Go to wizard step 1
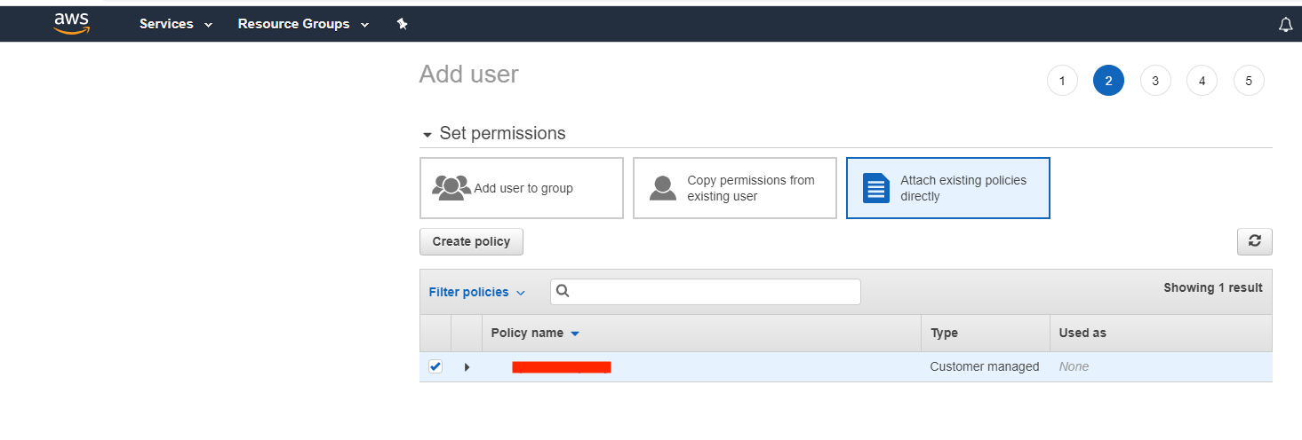Screen dimensions: 1302x440 coord(1062,81)
